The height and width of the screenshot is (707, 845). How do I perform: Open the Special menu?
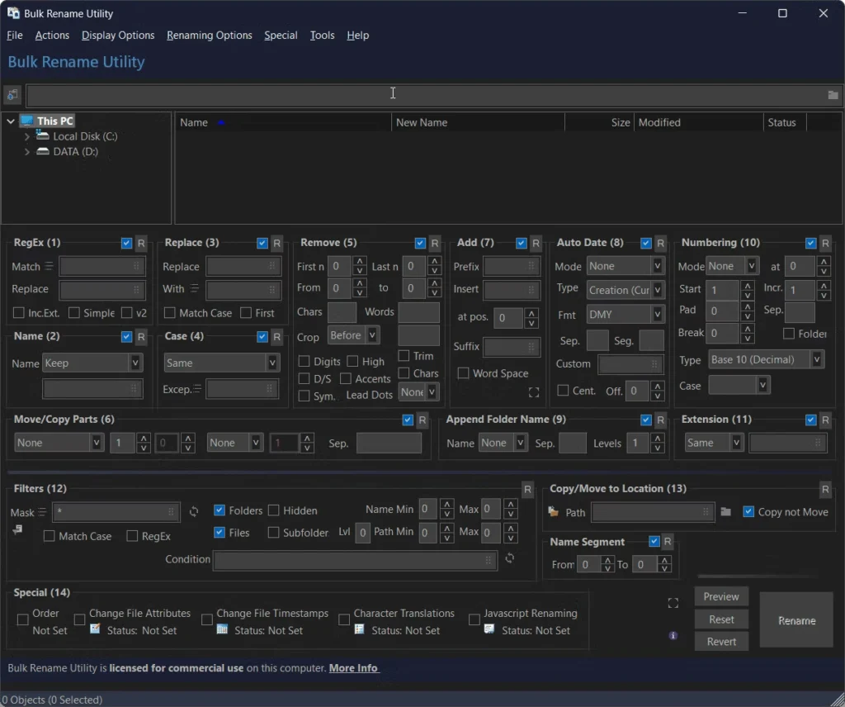click(281, 36)
